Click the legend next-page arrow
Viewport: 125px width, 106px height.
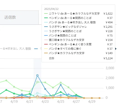(116, 49)
